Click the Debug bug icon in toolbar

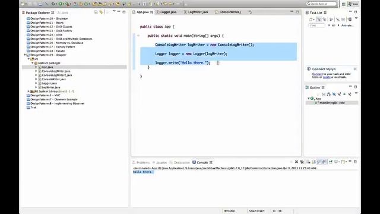[x=53, y=4]
